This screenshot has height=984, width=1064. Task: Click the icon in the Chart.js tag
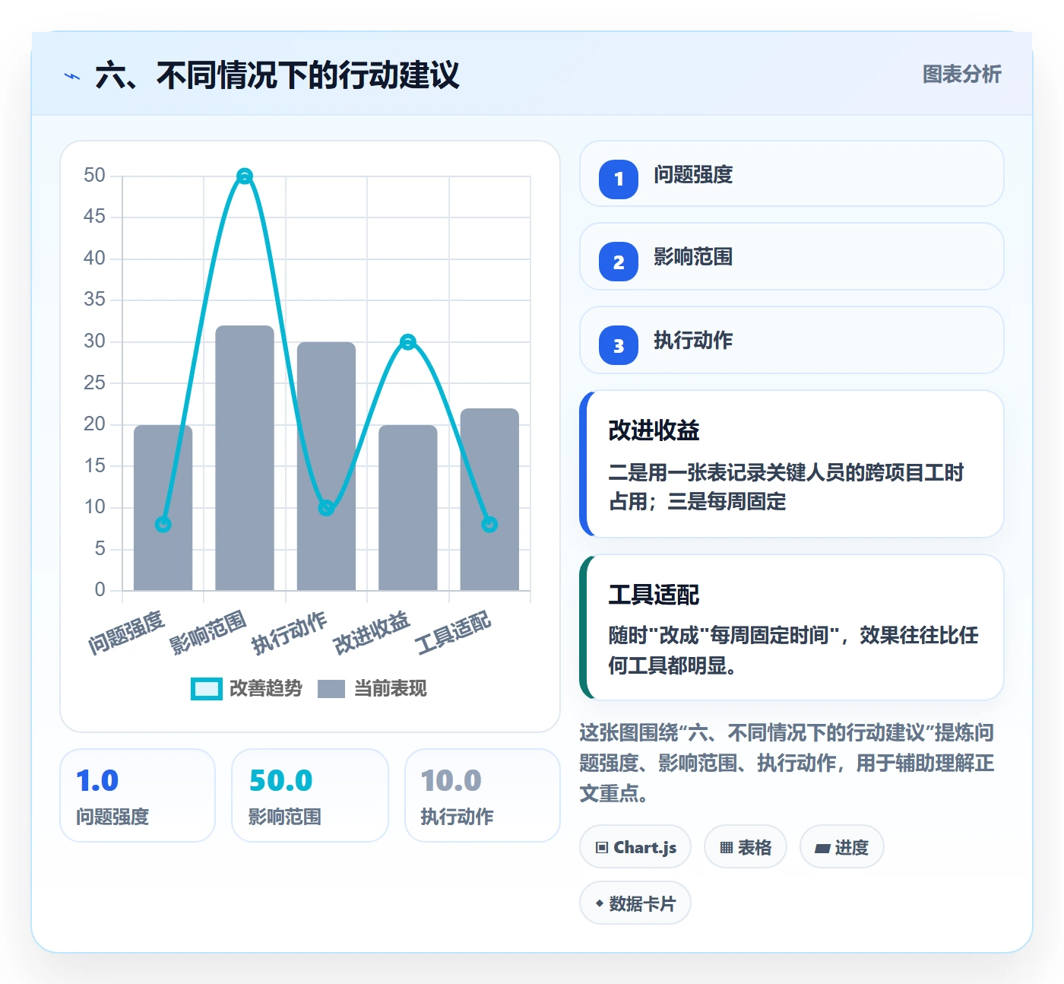pyautogui.click(x=602, y=847)
